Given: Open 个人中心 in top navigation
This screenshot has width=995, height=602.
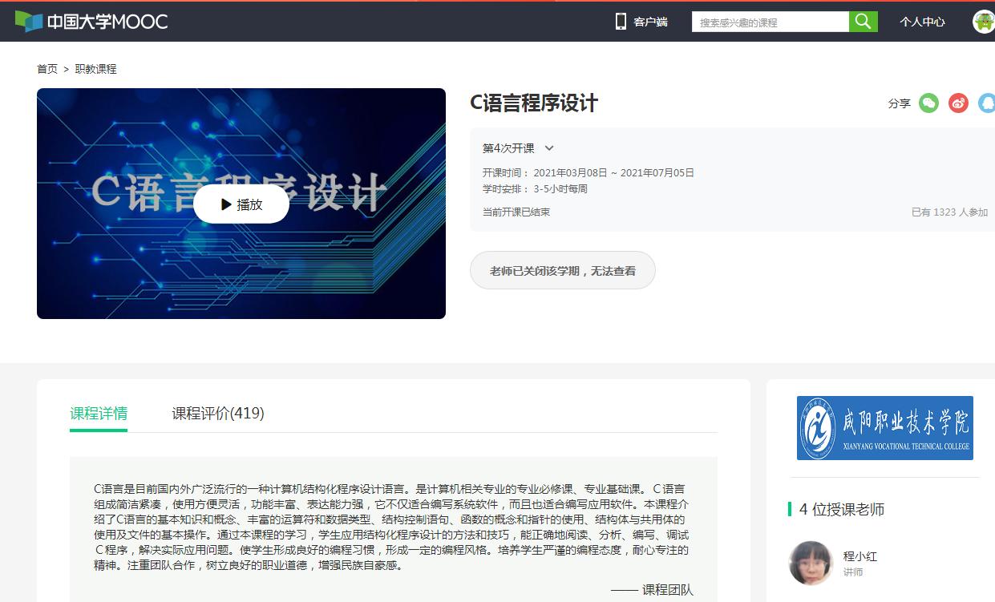Looking at the screenshot, I should click(922, 22).
